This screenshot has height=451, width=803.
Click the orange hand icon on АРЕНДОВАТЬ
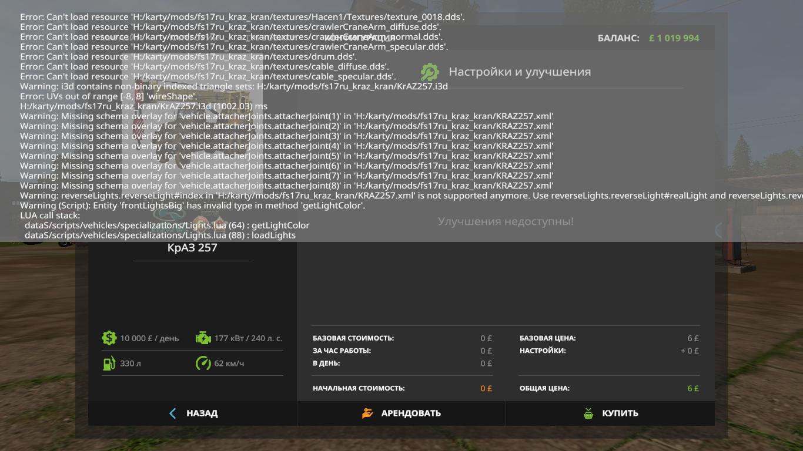click(x=367, y=413)
